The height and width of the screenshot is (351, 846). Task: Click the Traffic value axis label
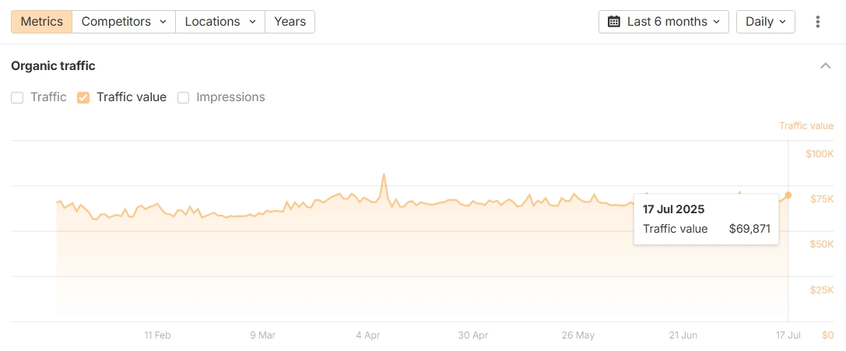pyautogui.click(x=806, y=126)
